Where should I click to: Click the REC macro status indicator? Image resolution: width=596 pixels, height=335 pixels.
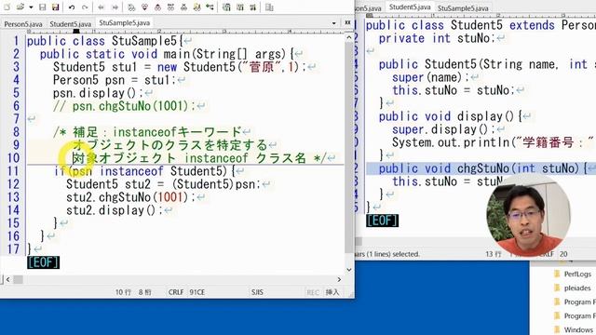(x=313, y=292)
